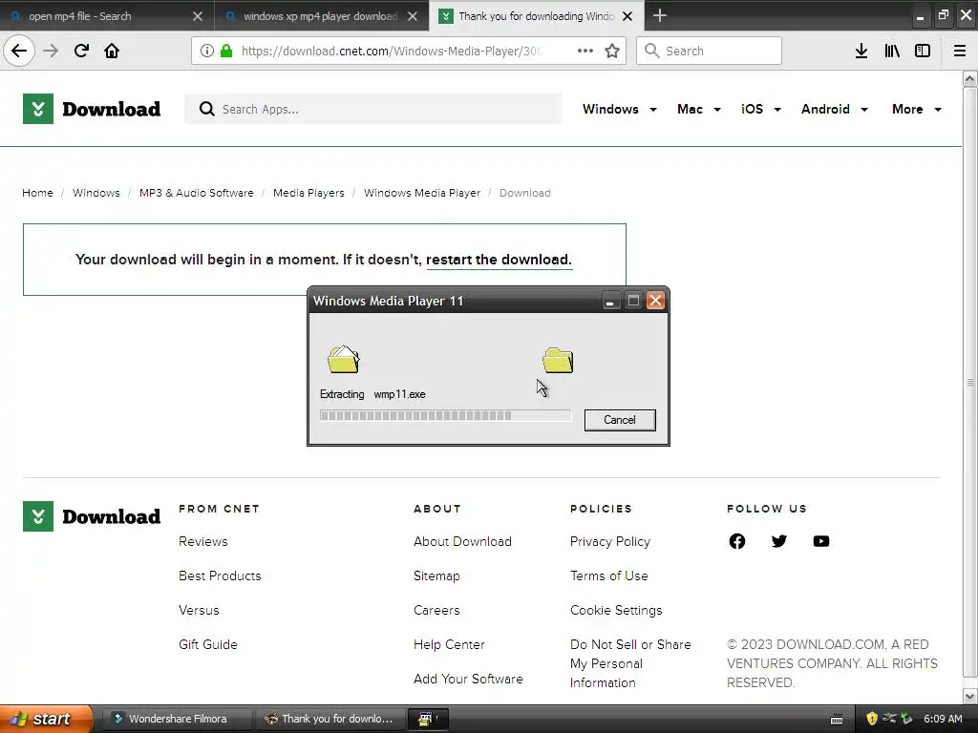Open the browser home page icon
This screenshot has height=733, width=978.
pos(112,51)
